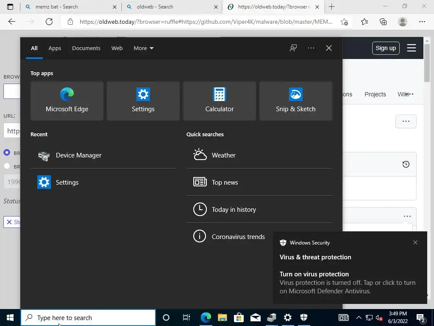The width and height of the screenshot is (434, 326).
Task: Open network status tray icon
Action: click(369, 318)
